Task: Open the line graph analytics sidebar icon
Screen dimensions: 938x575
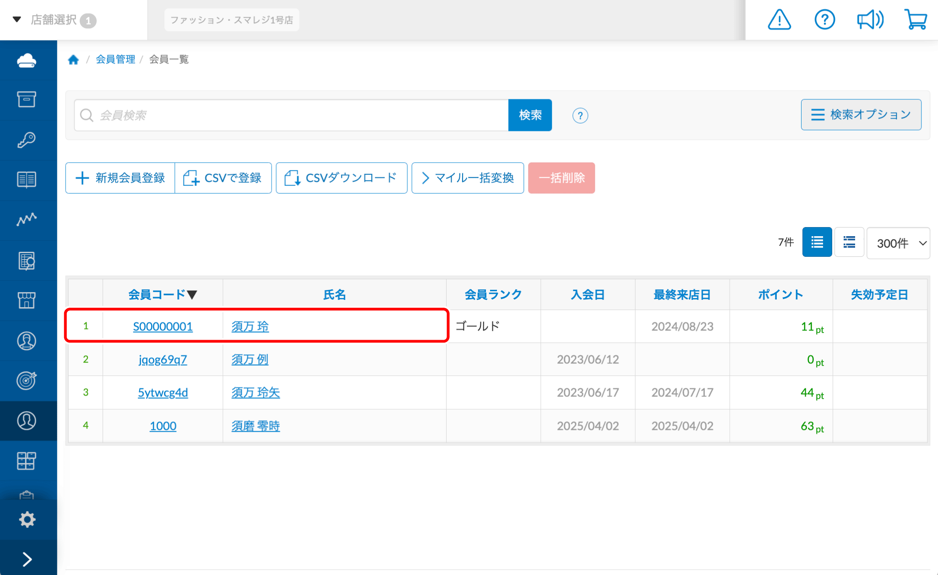Action: (27, 220)
